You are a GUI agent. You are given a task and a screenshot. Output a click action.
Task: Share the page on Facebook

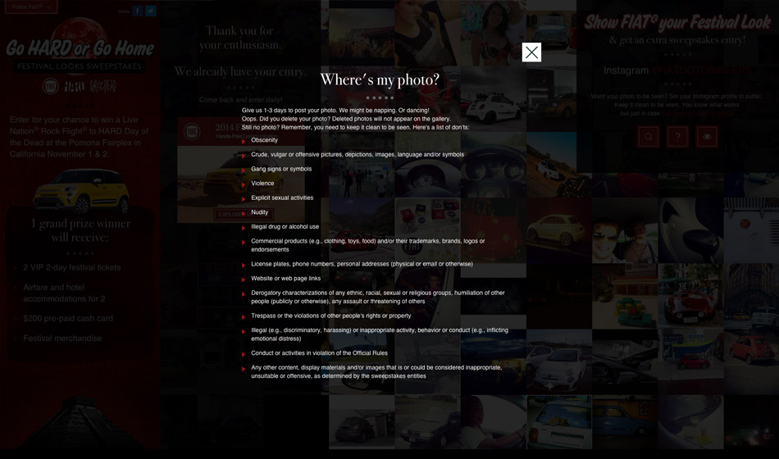pyautogui.click(x=138, y=11)
